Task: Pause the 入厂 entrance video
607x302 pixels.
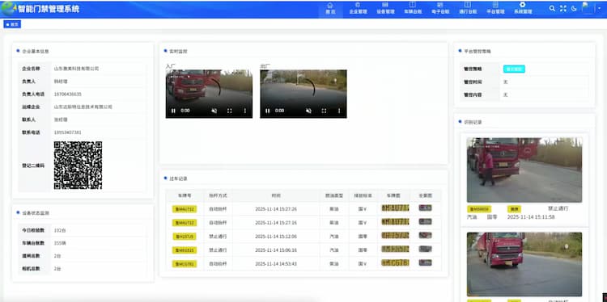Action: tap(173, 111)
